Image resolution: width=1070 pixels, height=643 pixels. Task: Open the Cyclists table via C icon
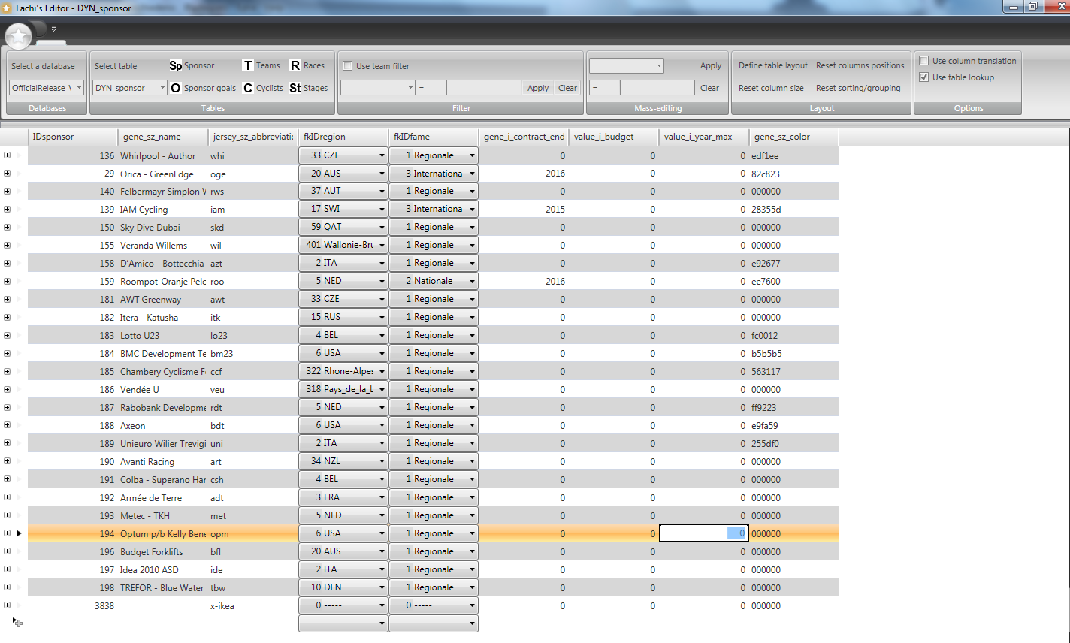247,88
